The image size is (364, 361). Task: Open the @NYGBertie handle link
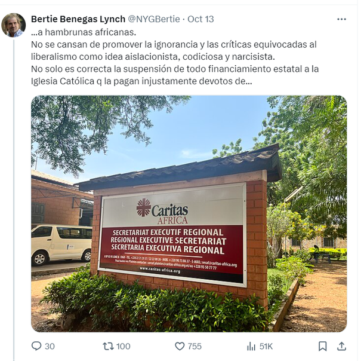(154, 19)
